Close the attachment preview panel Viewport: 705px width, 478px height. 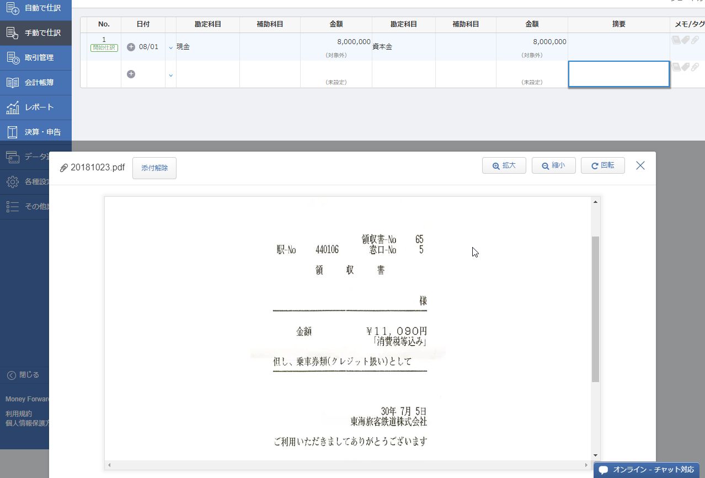pyautogui.click(x=640, y=165)
